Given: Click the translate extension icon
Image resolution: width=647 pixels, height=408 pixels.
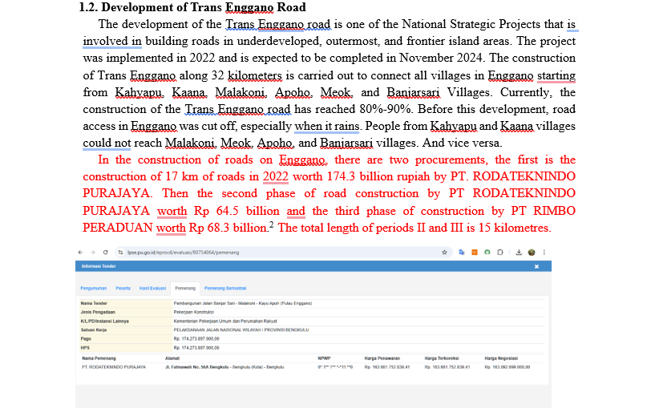Looking at the screenshot, I should 463,252.
